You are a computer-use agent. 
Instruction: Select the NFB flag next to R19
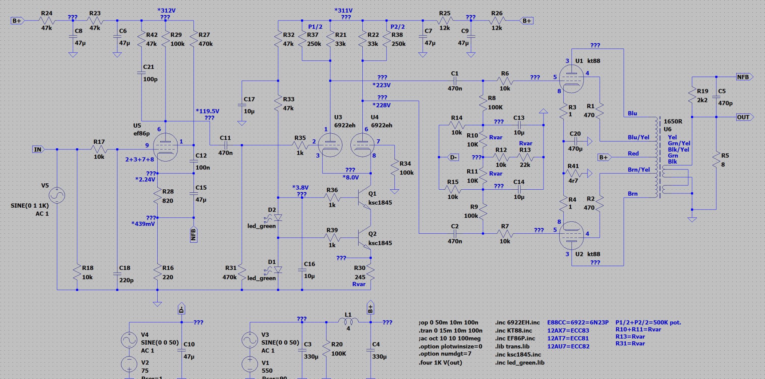coord(744,77)
